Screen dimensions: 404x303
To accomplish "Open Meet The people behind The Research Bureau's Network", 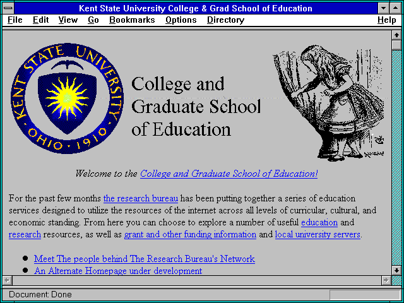I will 145,259.
